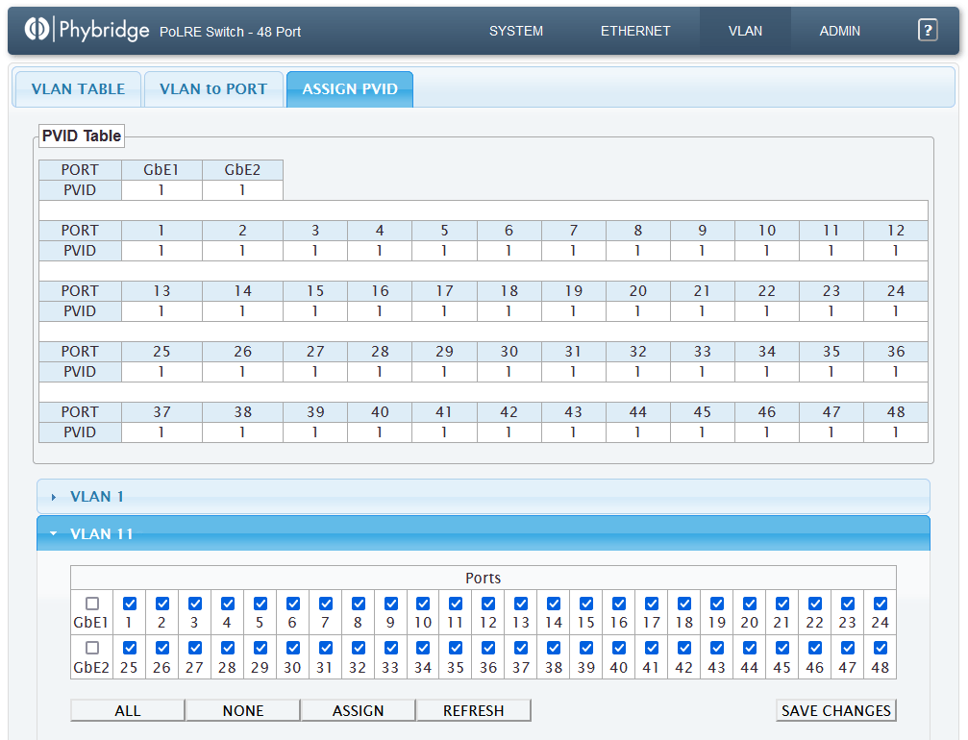Click port 13 header in PVID table

[161, 290]
